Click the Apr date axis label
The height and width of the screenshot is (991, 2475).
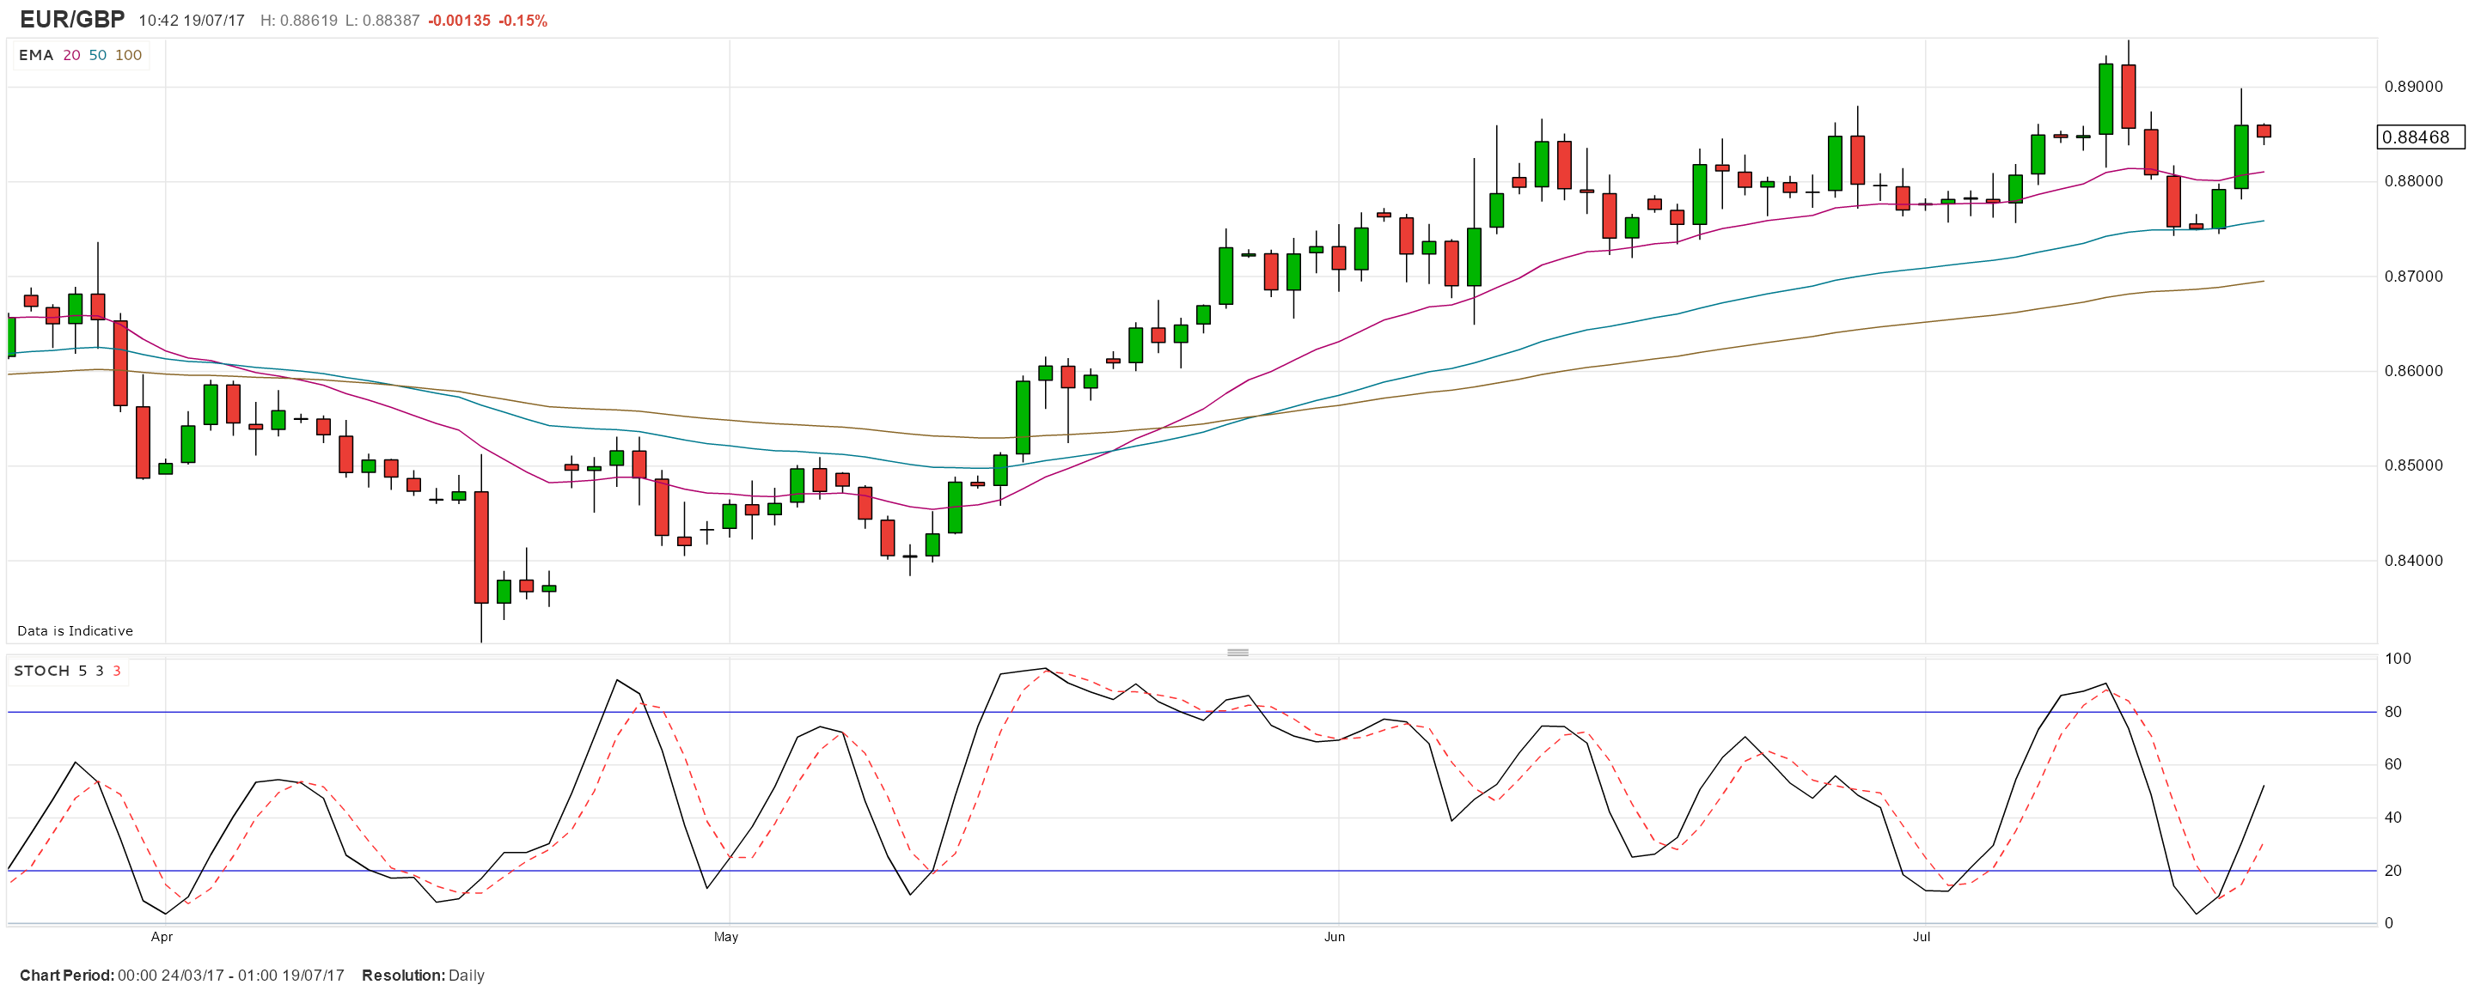tap(162, 937)
